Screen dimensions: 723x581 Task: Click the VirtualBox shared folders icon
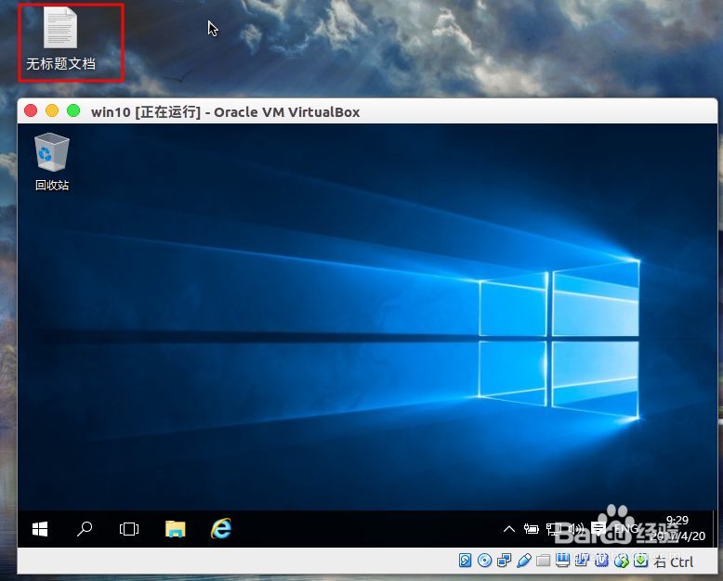[x=543, y=561]
